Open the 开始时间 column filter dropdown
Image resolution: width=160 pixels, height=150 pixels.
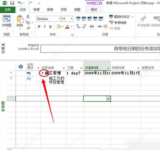[x=108, y=68]
